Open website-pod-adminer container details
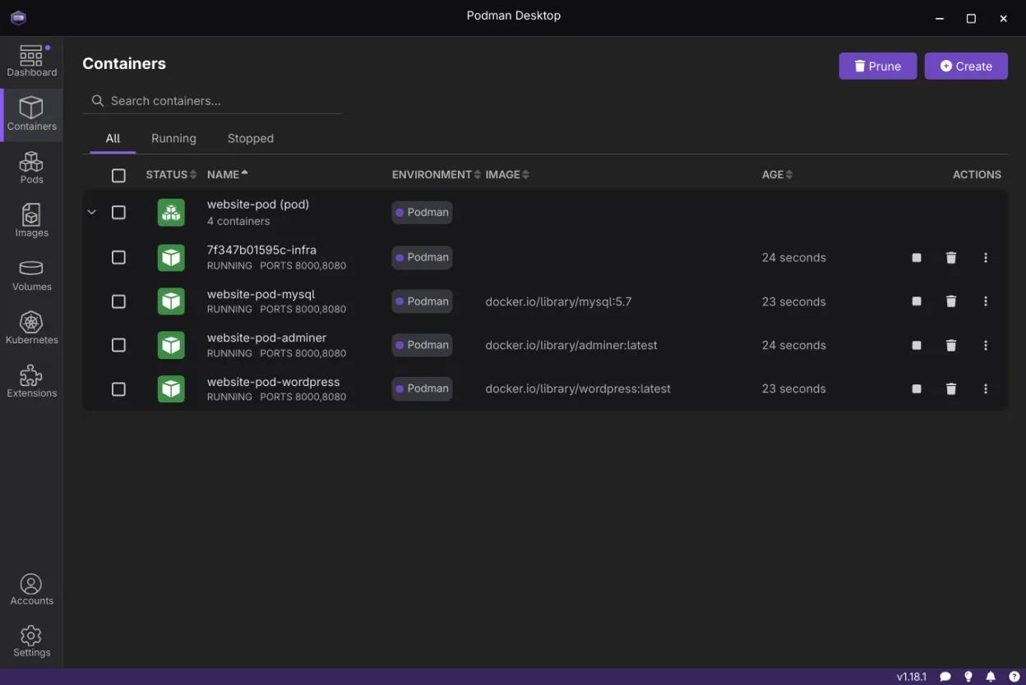1026x685 pixels. (x=266, y=338)
